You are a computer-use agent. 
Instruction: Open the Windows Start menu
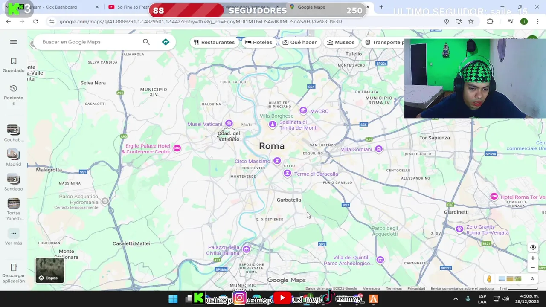173,299
